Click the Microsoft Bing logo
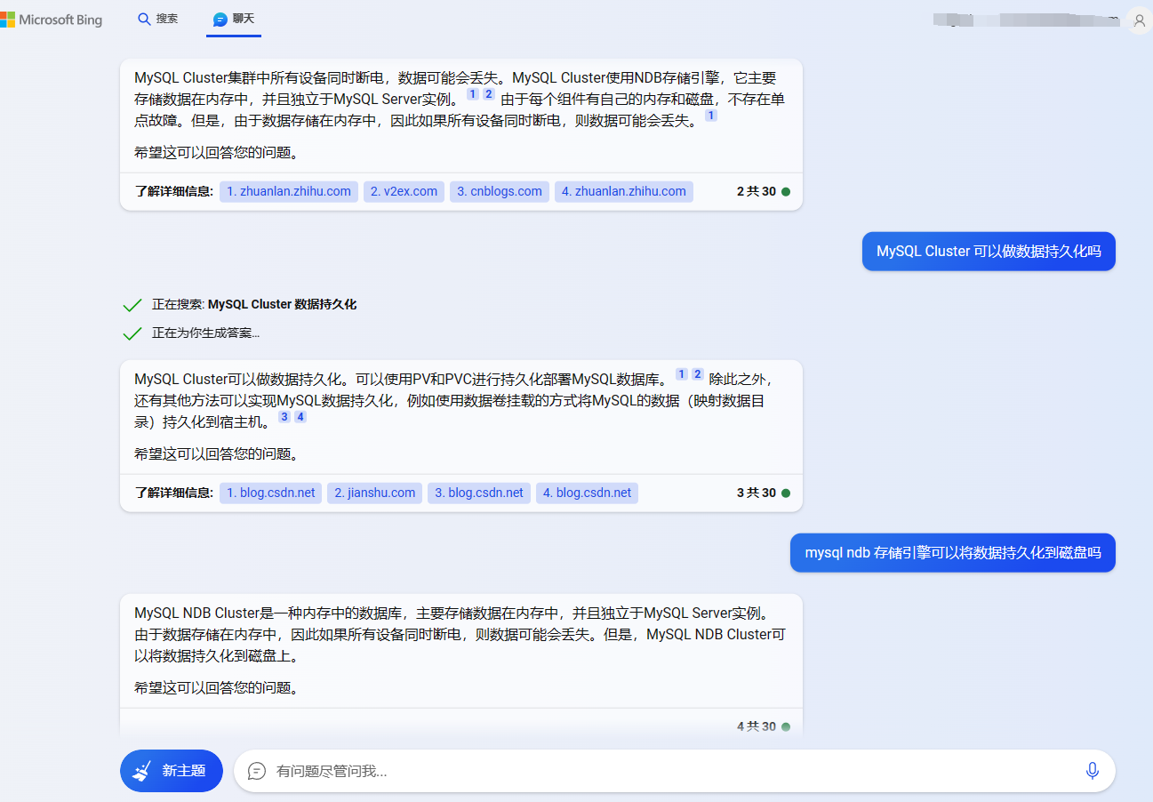Image resolution: width=1153 pixels, height=802 pixels. [x=52, y=20]
